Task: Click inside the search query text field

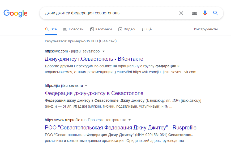Action: (x=106, y=13)
